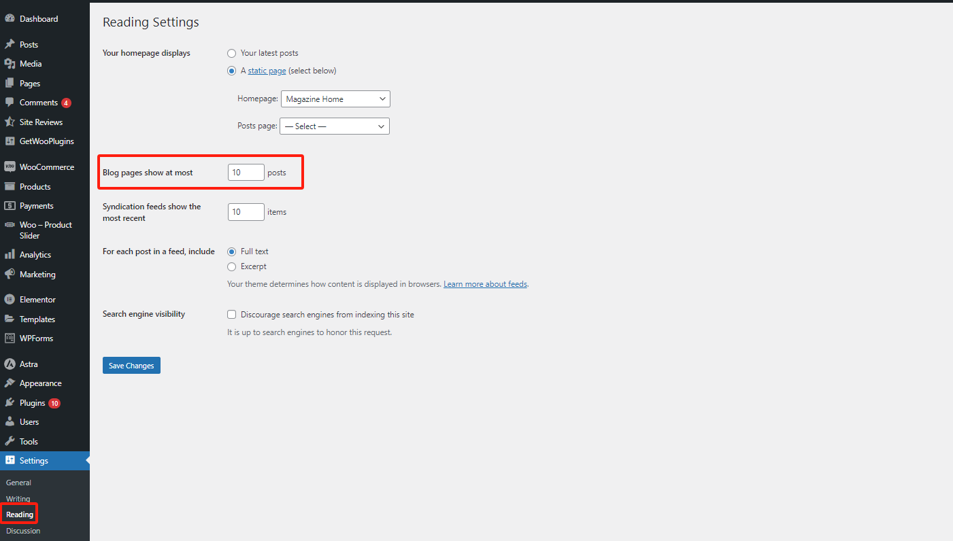Open the WooCommerce sidebar icon
Viewport: 953px width, 541px height.
10,167
